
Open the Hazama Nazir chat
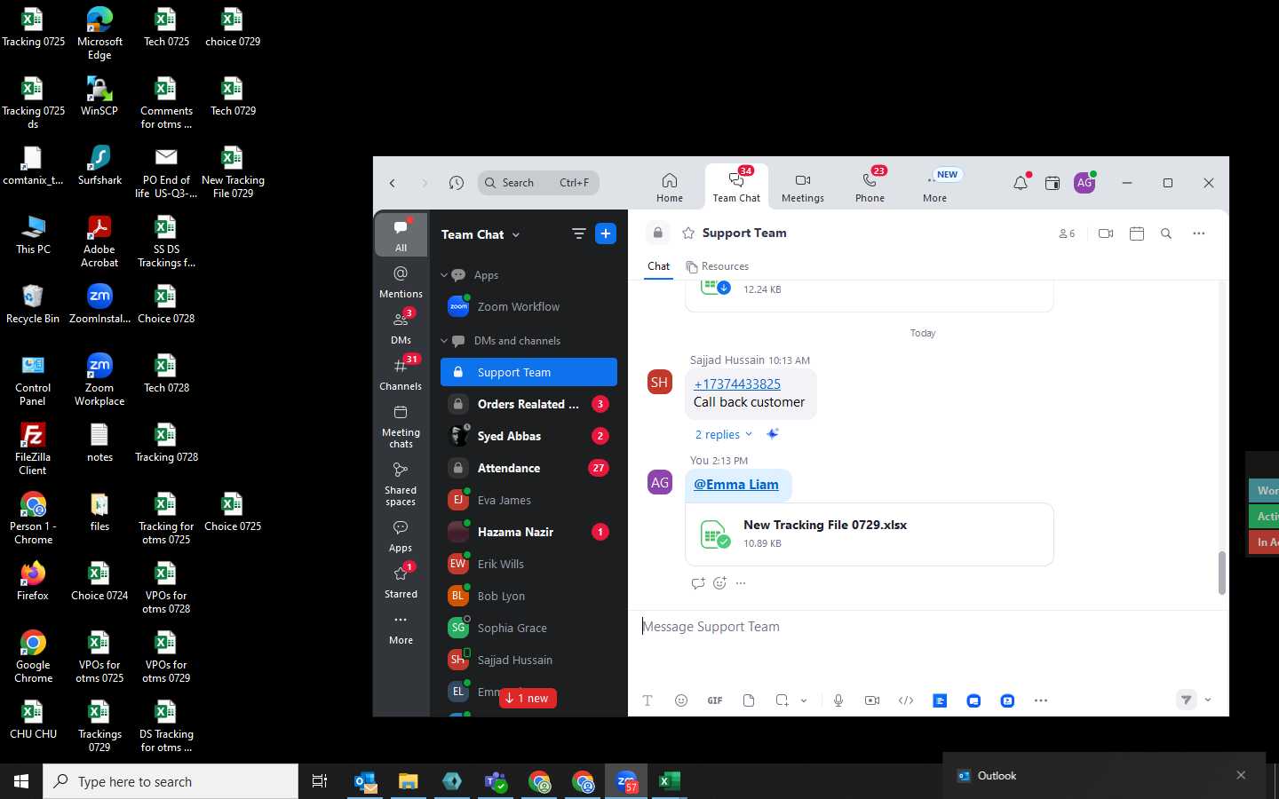[x=528, y=532]
